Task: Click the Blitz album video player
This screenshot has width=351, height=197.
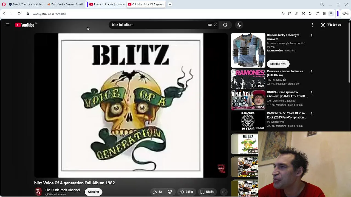Action: (131, 105)
